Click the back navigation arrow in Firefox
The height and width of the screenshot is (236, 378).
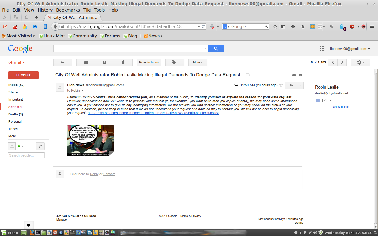click(x=55, y=26)
